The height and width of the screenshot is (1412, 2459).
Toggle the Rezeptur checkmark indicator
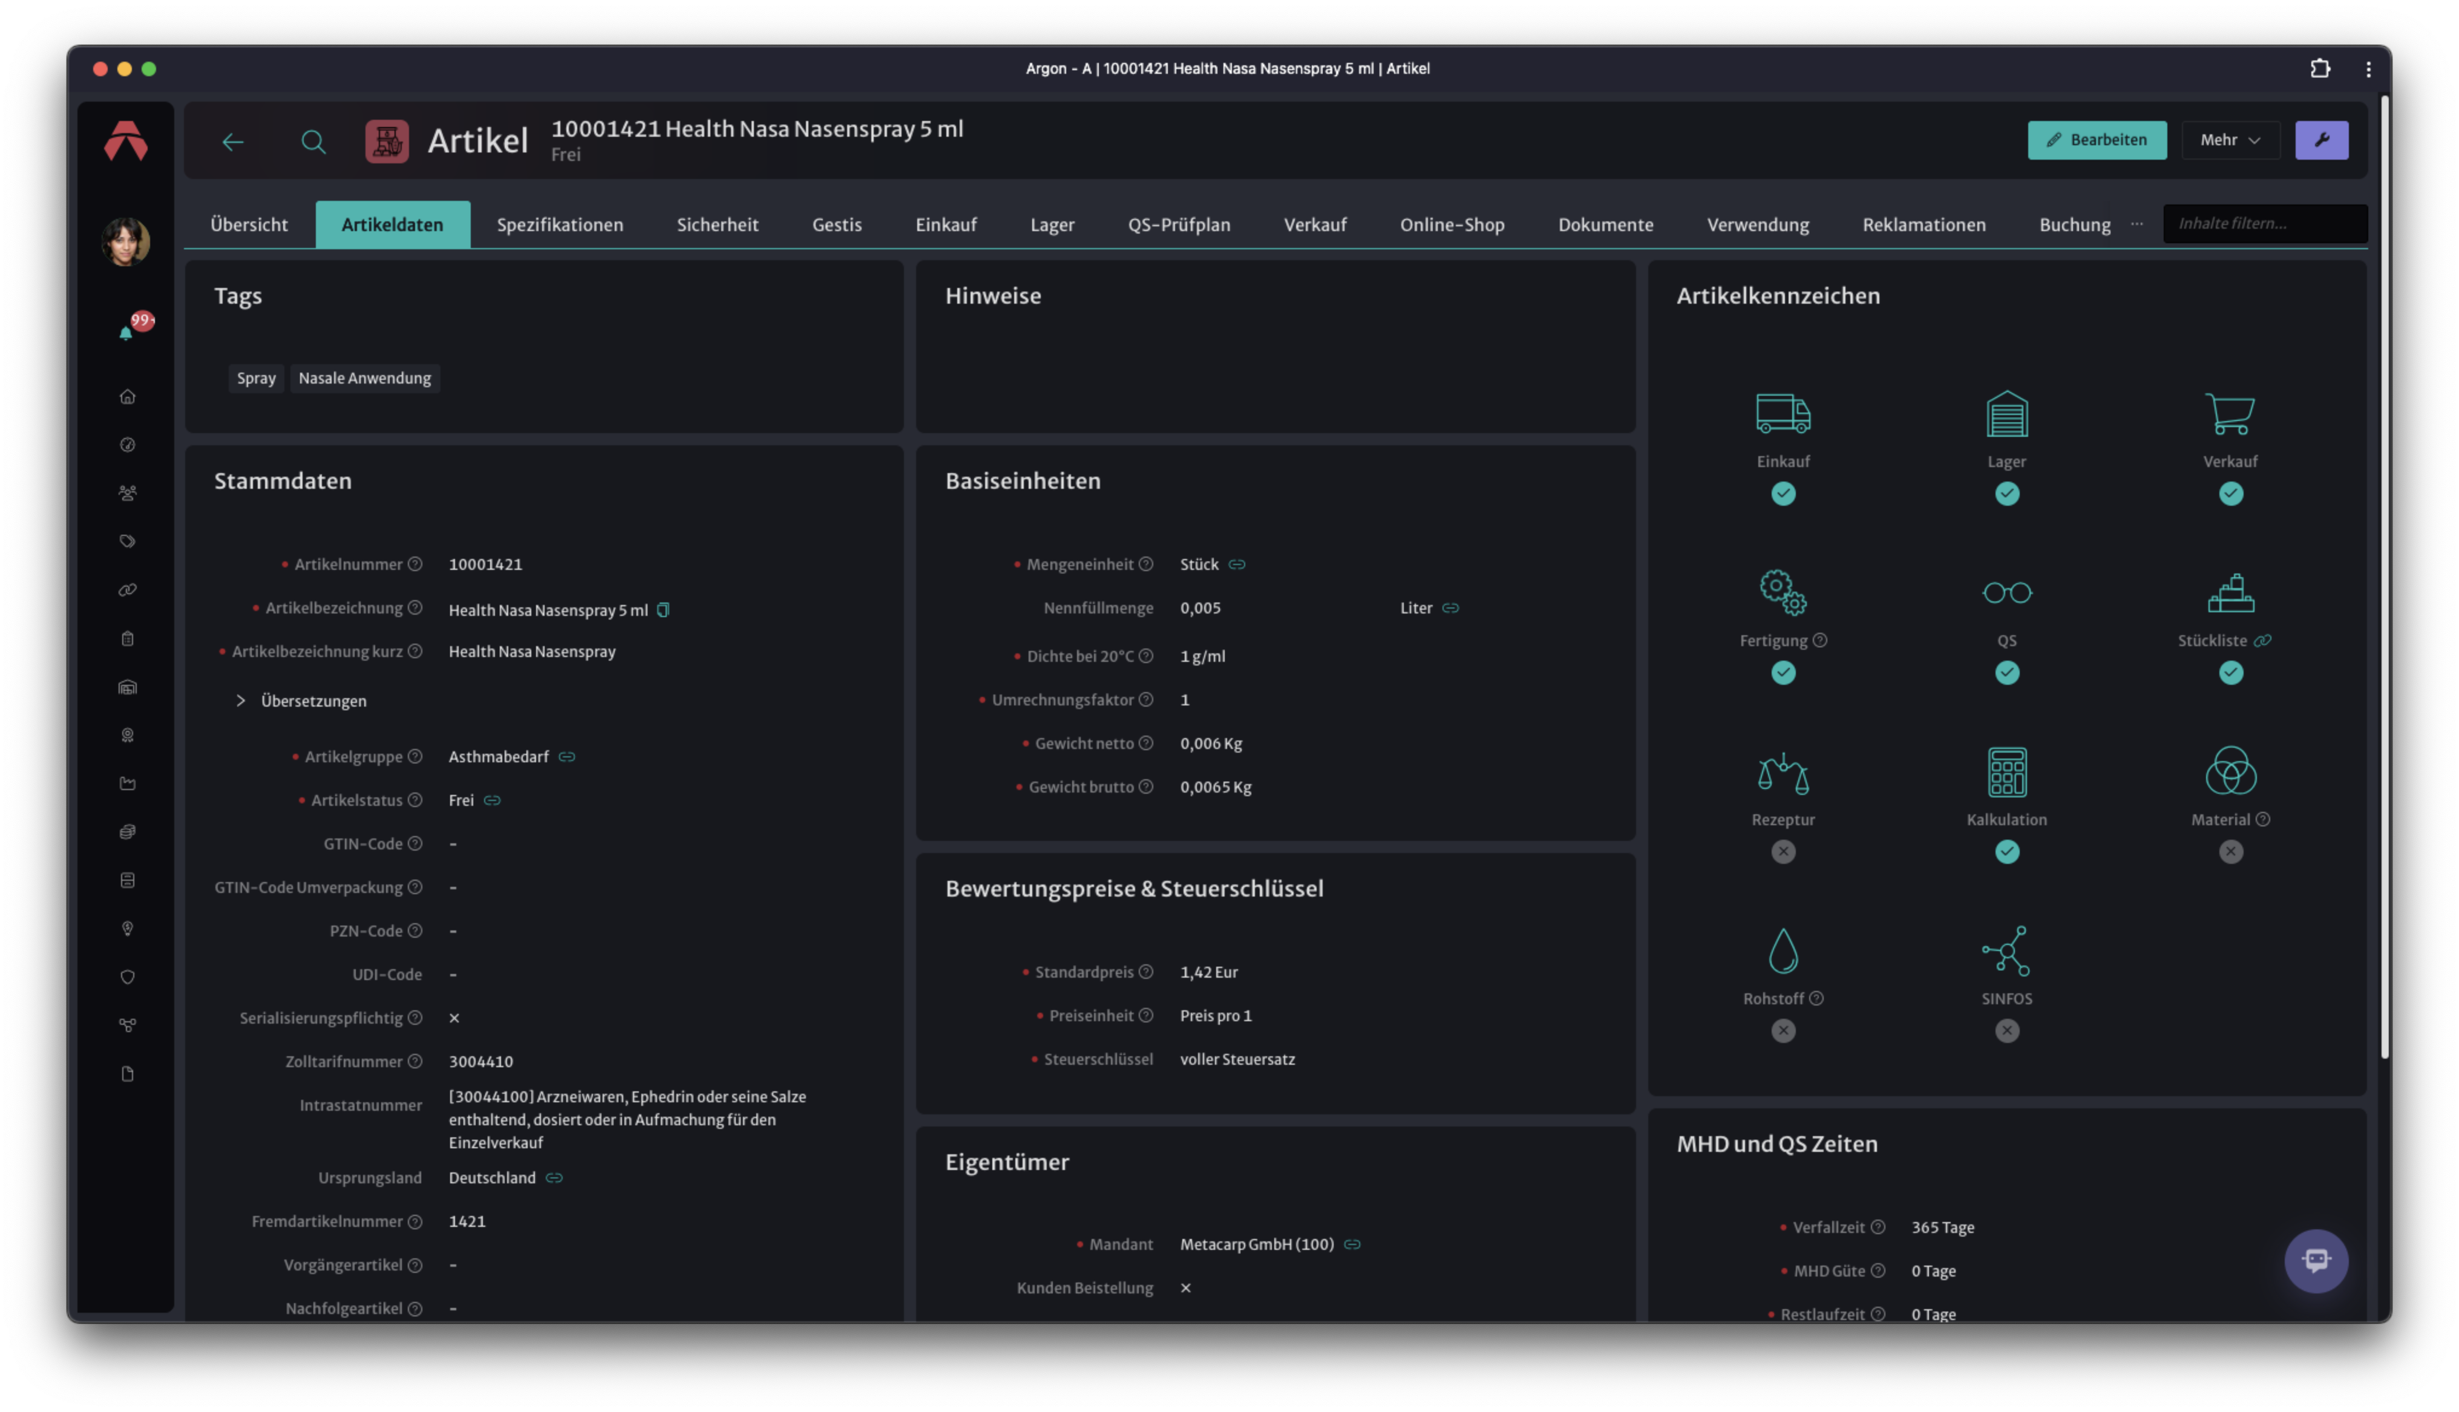(1782, 851)
